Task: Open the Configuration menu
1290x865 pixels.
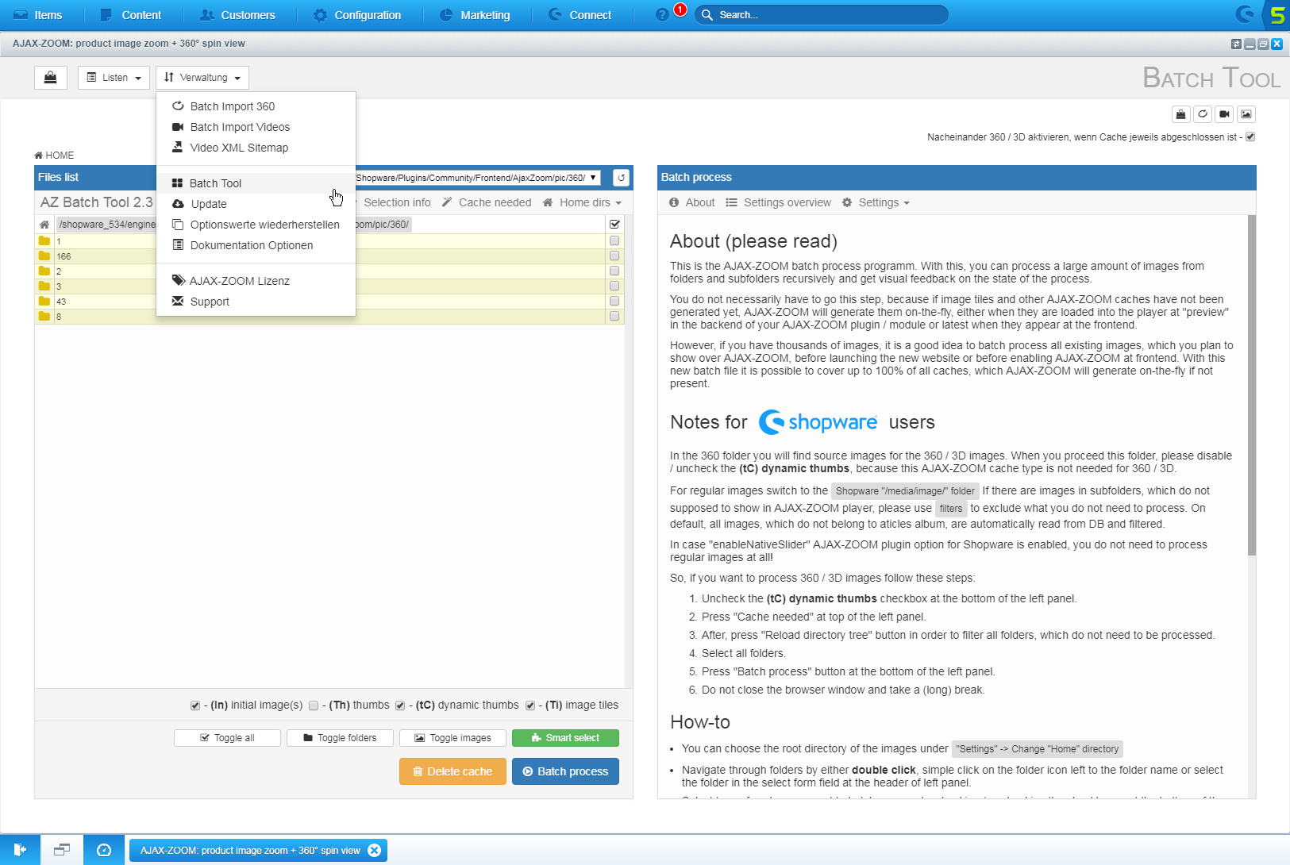Action: pos(356,15)
